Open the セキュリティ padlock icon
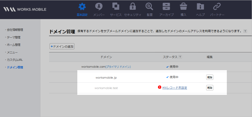This screenshot has width=252, height=117. pos(133,6)
